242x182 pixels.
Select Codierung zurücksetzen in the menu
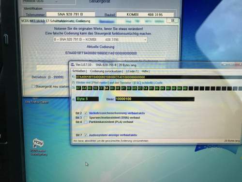coord(106,71)
